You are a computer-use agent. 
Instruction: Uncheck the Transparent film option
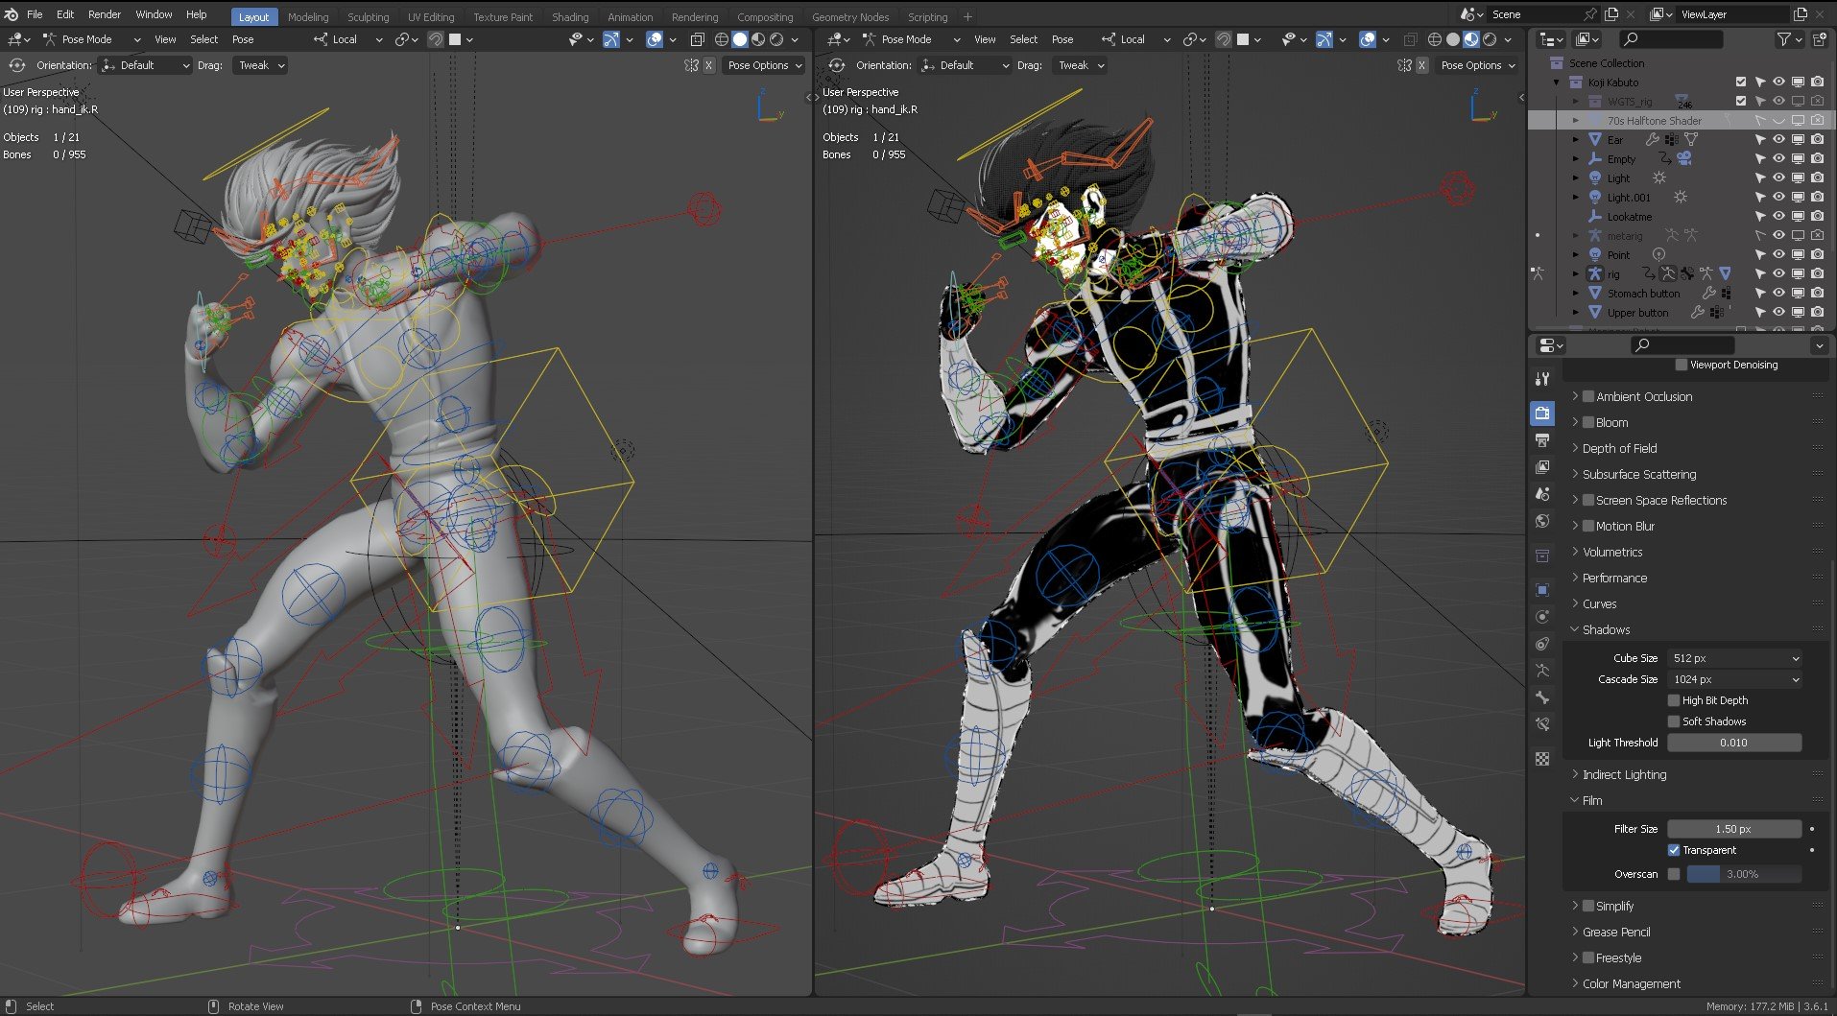point(1674,850)
